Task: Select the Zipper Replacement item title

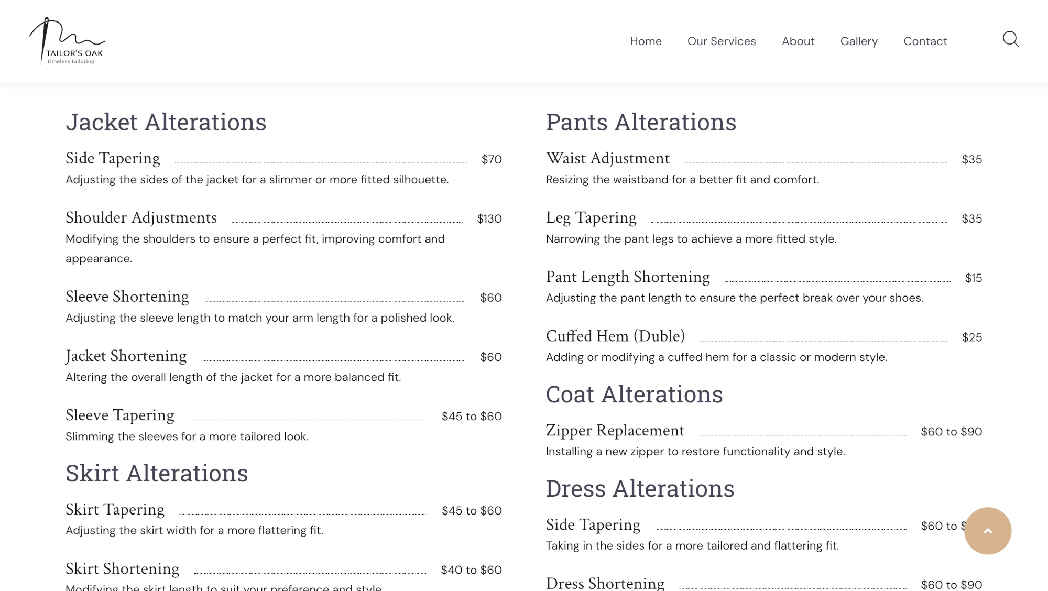Action: (x=615, y=431)
